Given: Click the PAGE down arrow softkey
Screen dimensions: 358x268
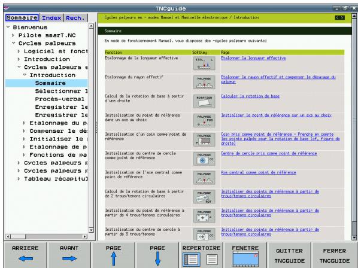Looking at the screenshot, I should [x=157, y=255].
